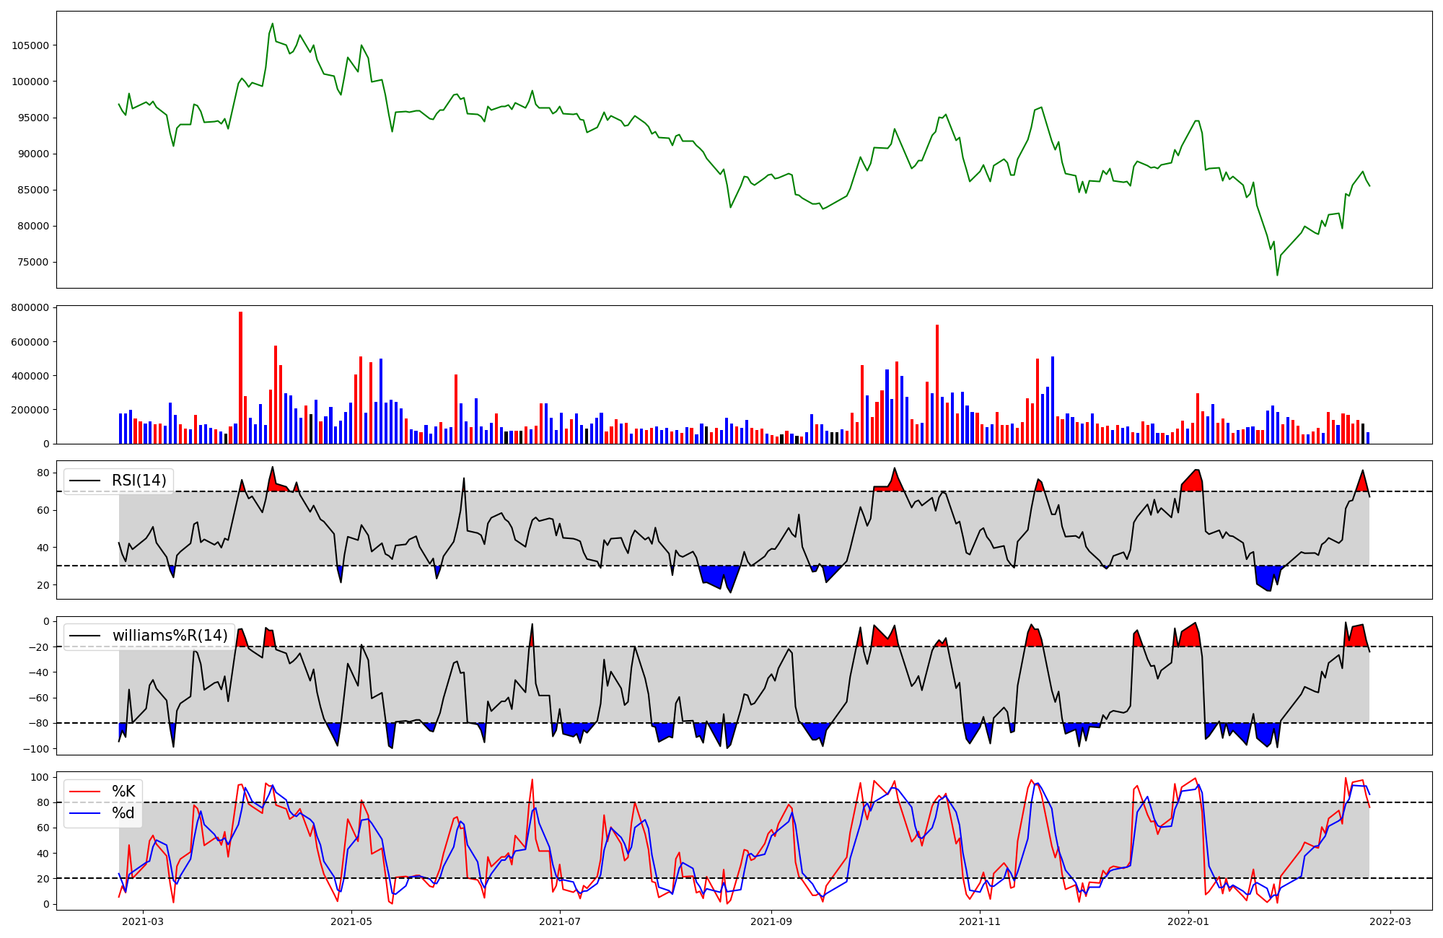Select the 2021-05 x-axis date tick

351,921
